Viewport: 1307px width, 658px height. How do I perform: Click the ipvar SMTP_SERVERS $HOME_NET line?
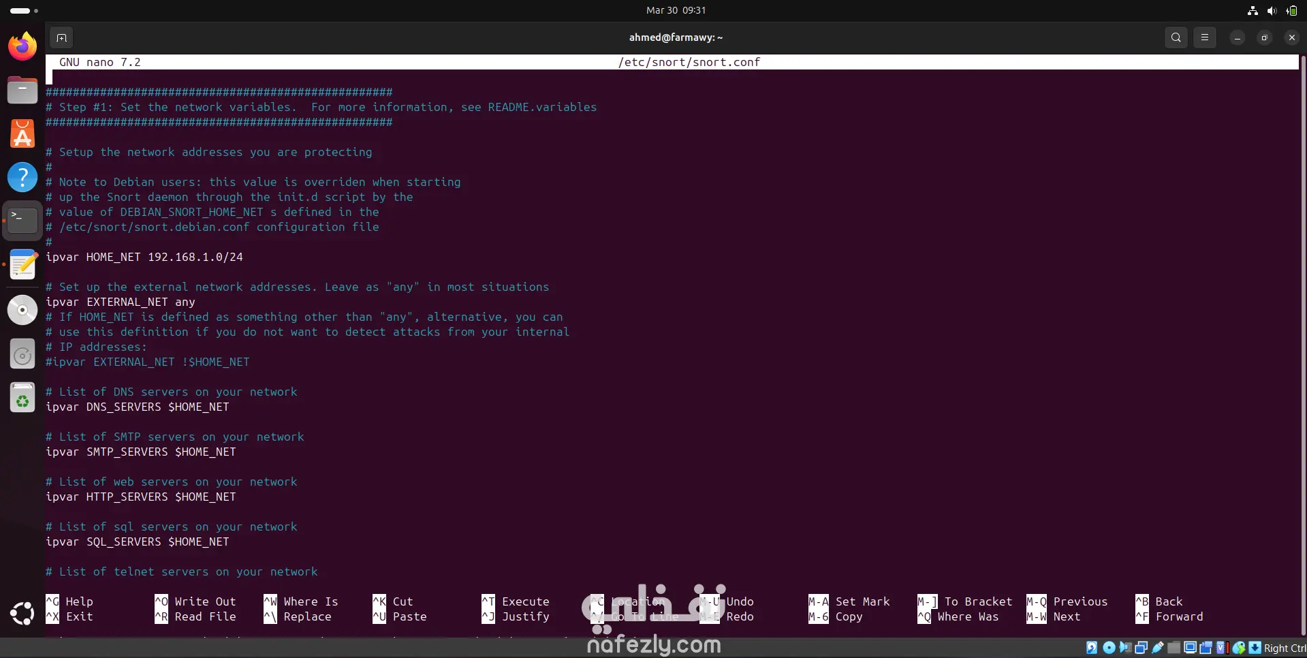click(x=141, y=452)
